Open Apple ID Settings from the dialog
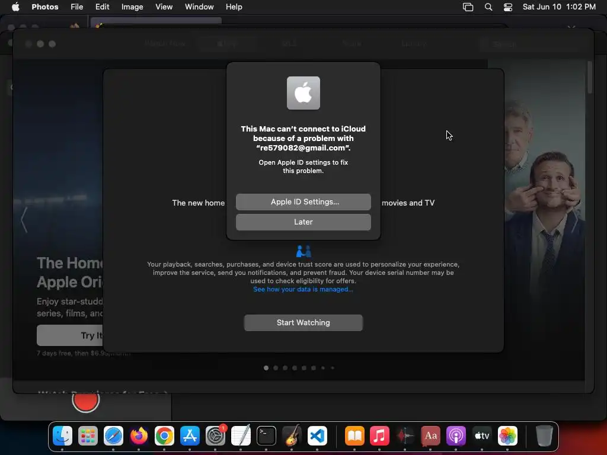This screenshot has height=455, width=607. 303,202
